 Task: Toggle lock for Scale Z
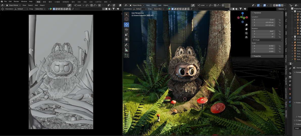280,51
